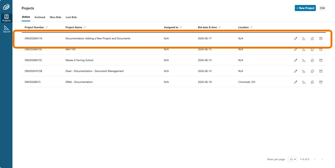Click bid date 2026-06-17
335x168 pixels.
(x=204, y=39)
